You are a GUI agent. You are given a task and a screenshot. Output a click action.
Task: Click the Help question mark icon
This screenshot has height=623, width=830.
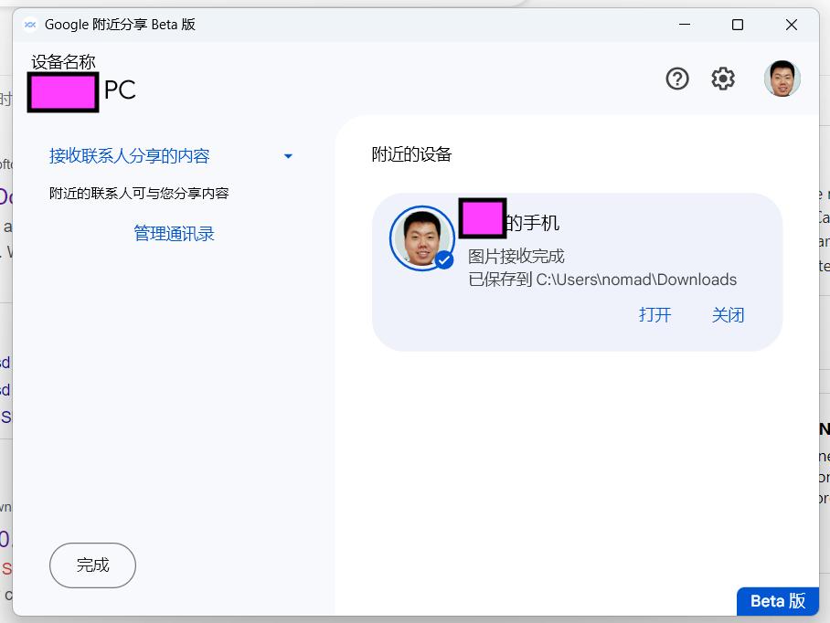click(x=676, y=79)
